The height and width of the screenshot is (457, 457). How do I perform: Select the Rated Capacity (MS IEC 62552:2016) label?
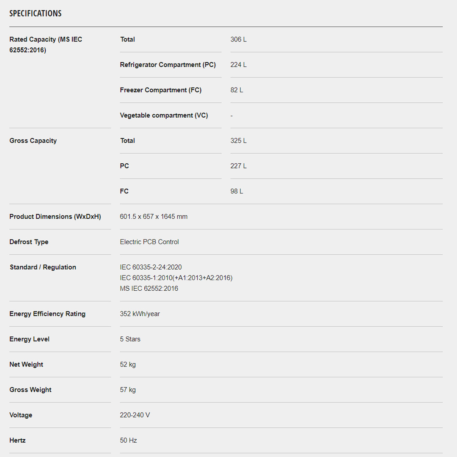(x=46, y=44)
